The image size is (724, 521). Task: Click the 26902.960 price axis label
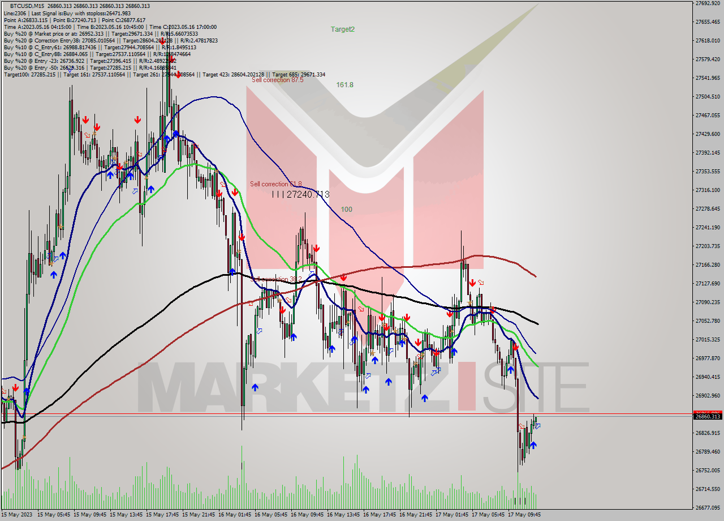[x=708, y=395]
